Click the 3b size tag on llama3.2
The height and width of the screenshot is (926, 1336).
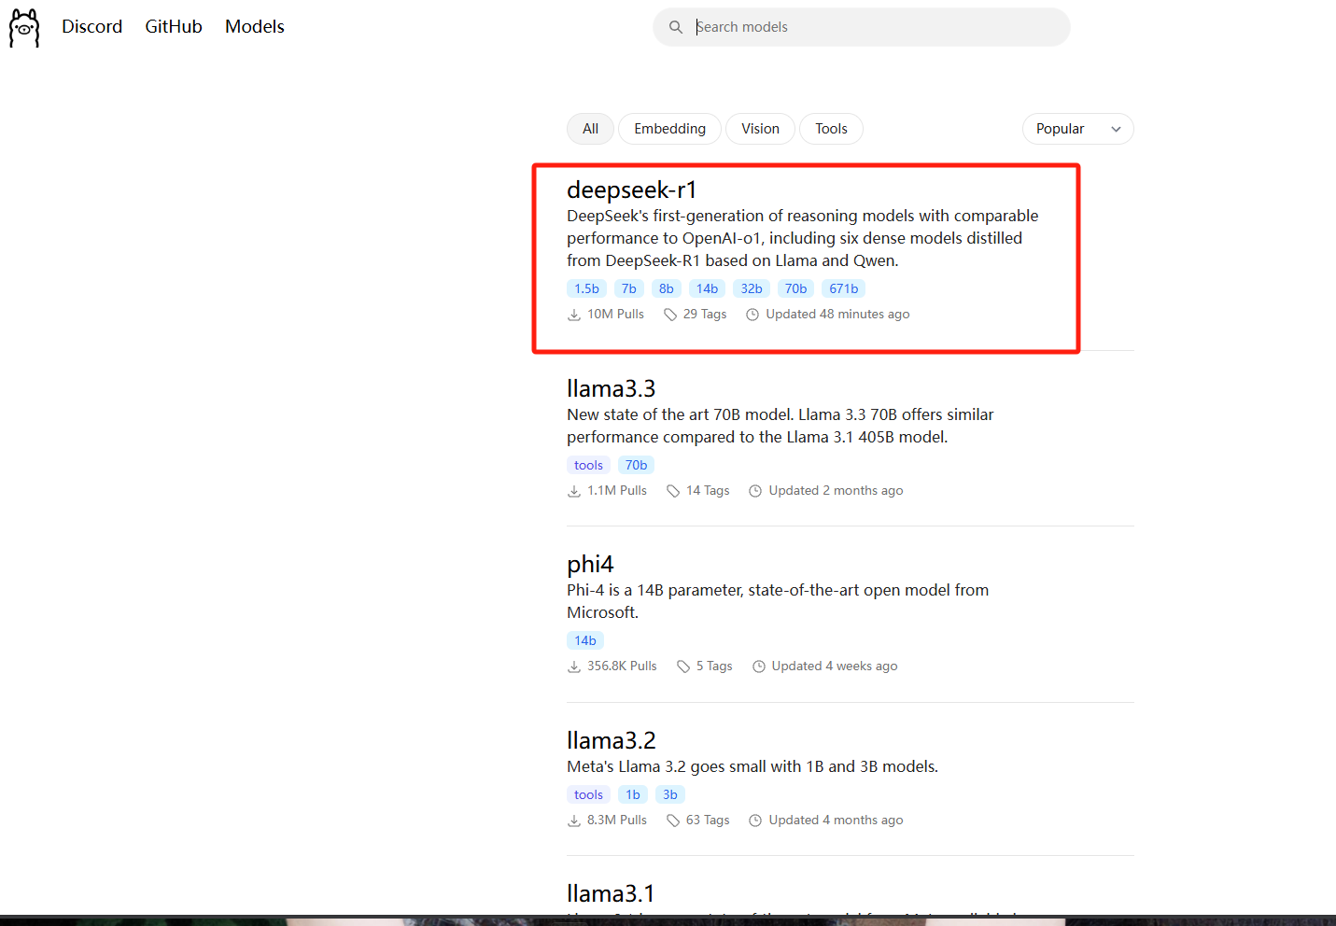670,794
